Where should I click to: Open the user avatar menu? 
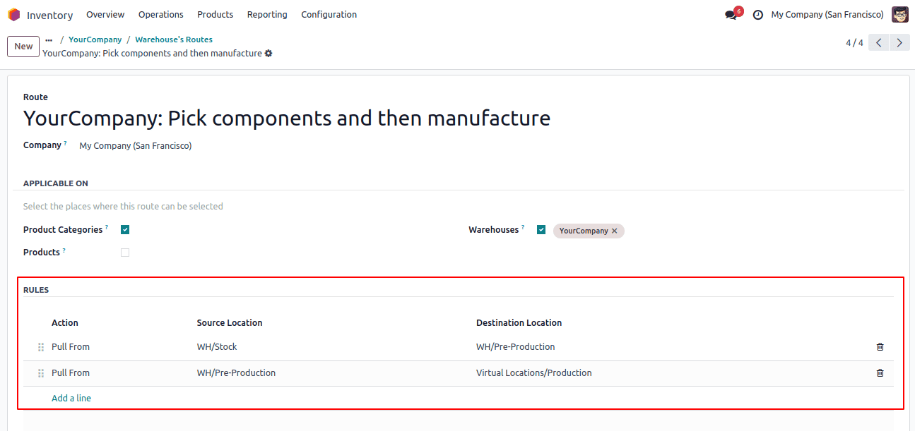click(x=900, y=15)
